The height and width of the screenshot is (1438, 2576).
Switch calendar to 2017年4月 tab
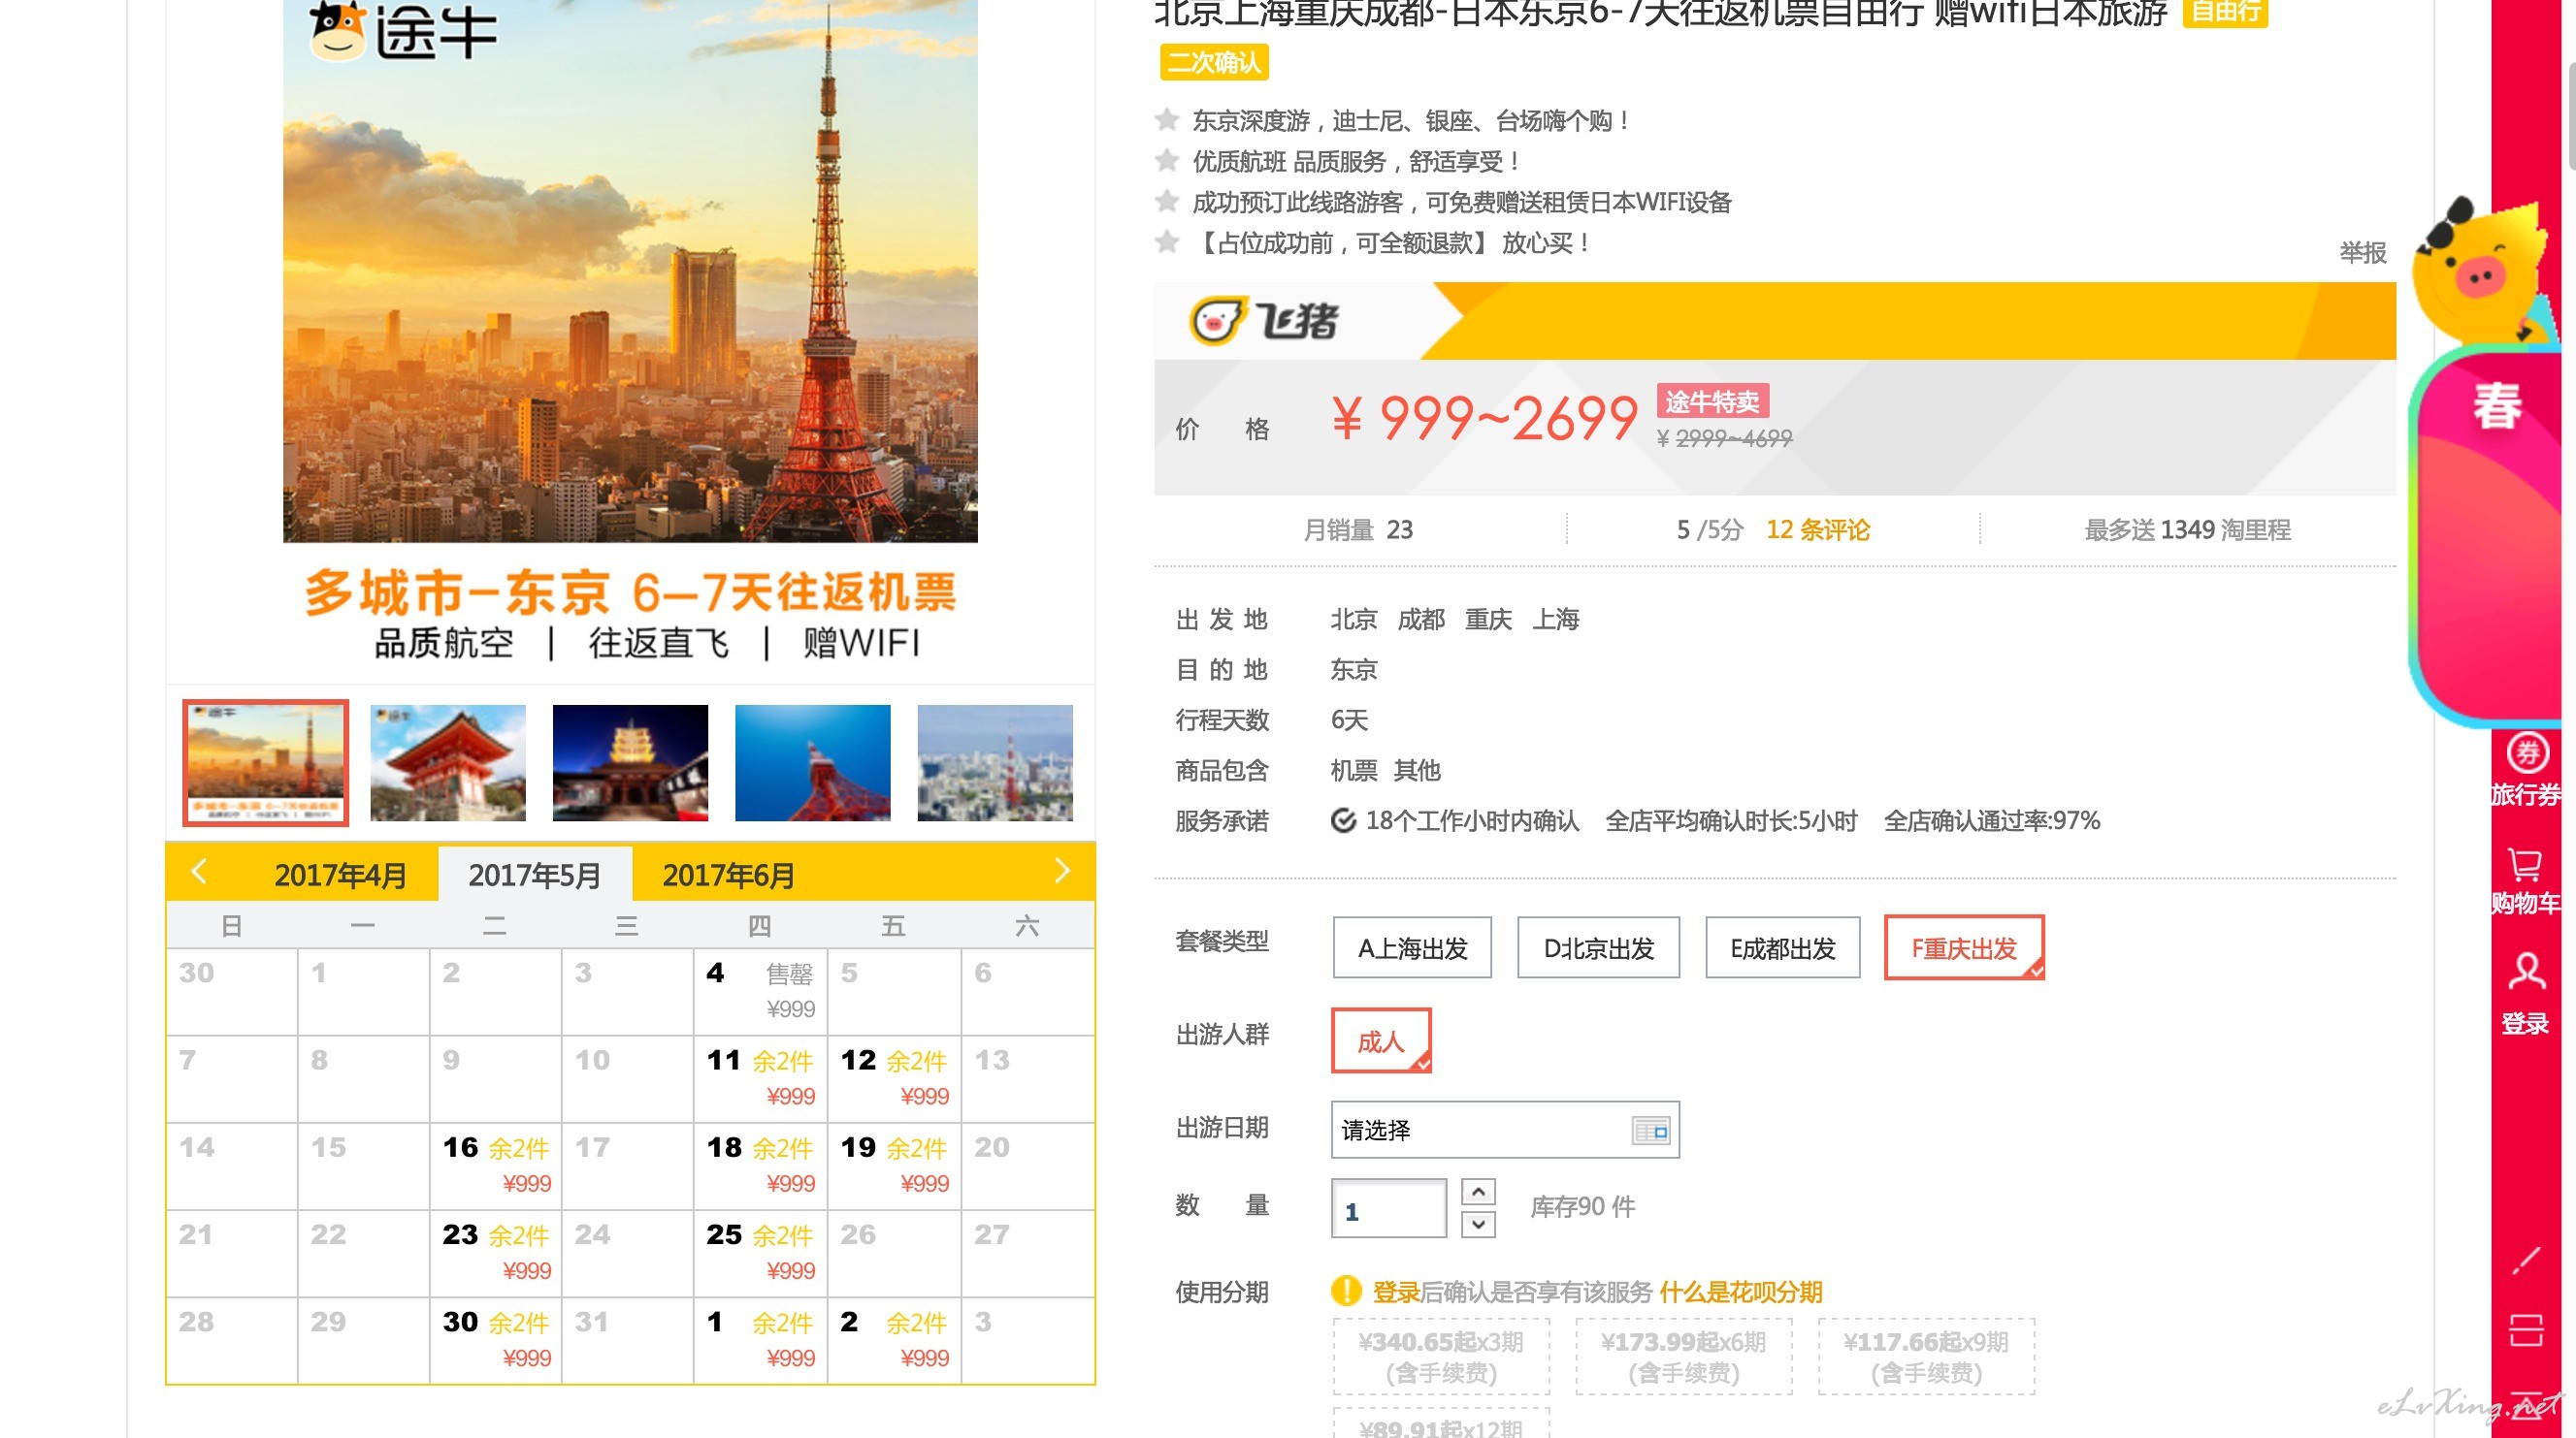(x=340, y=875)
